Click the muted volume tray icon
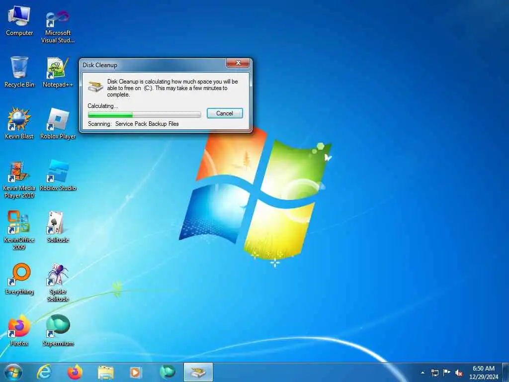The image size is (509, 382). 459,373
